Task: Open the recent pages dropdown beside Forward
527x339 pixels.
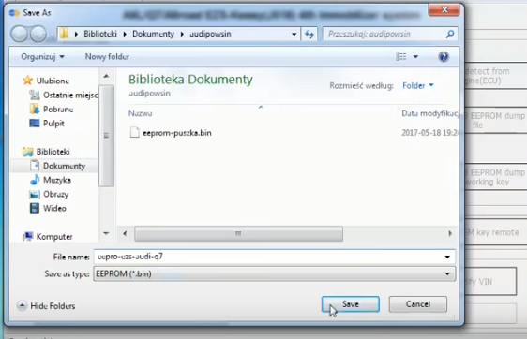Action: pos(52,35)
